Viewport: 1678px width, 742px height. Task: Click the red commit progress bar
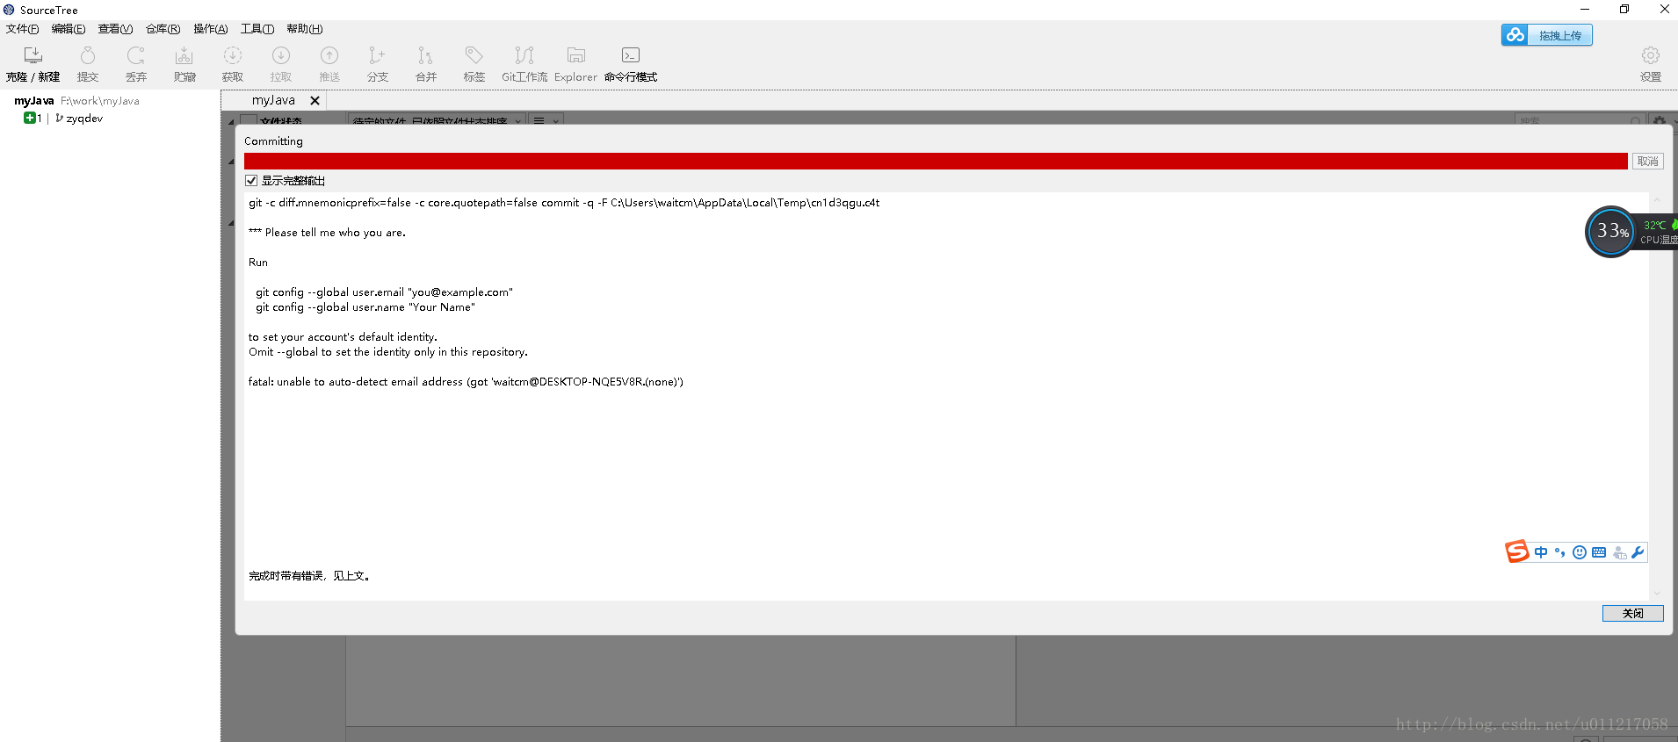936,162
